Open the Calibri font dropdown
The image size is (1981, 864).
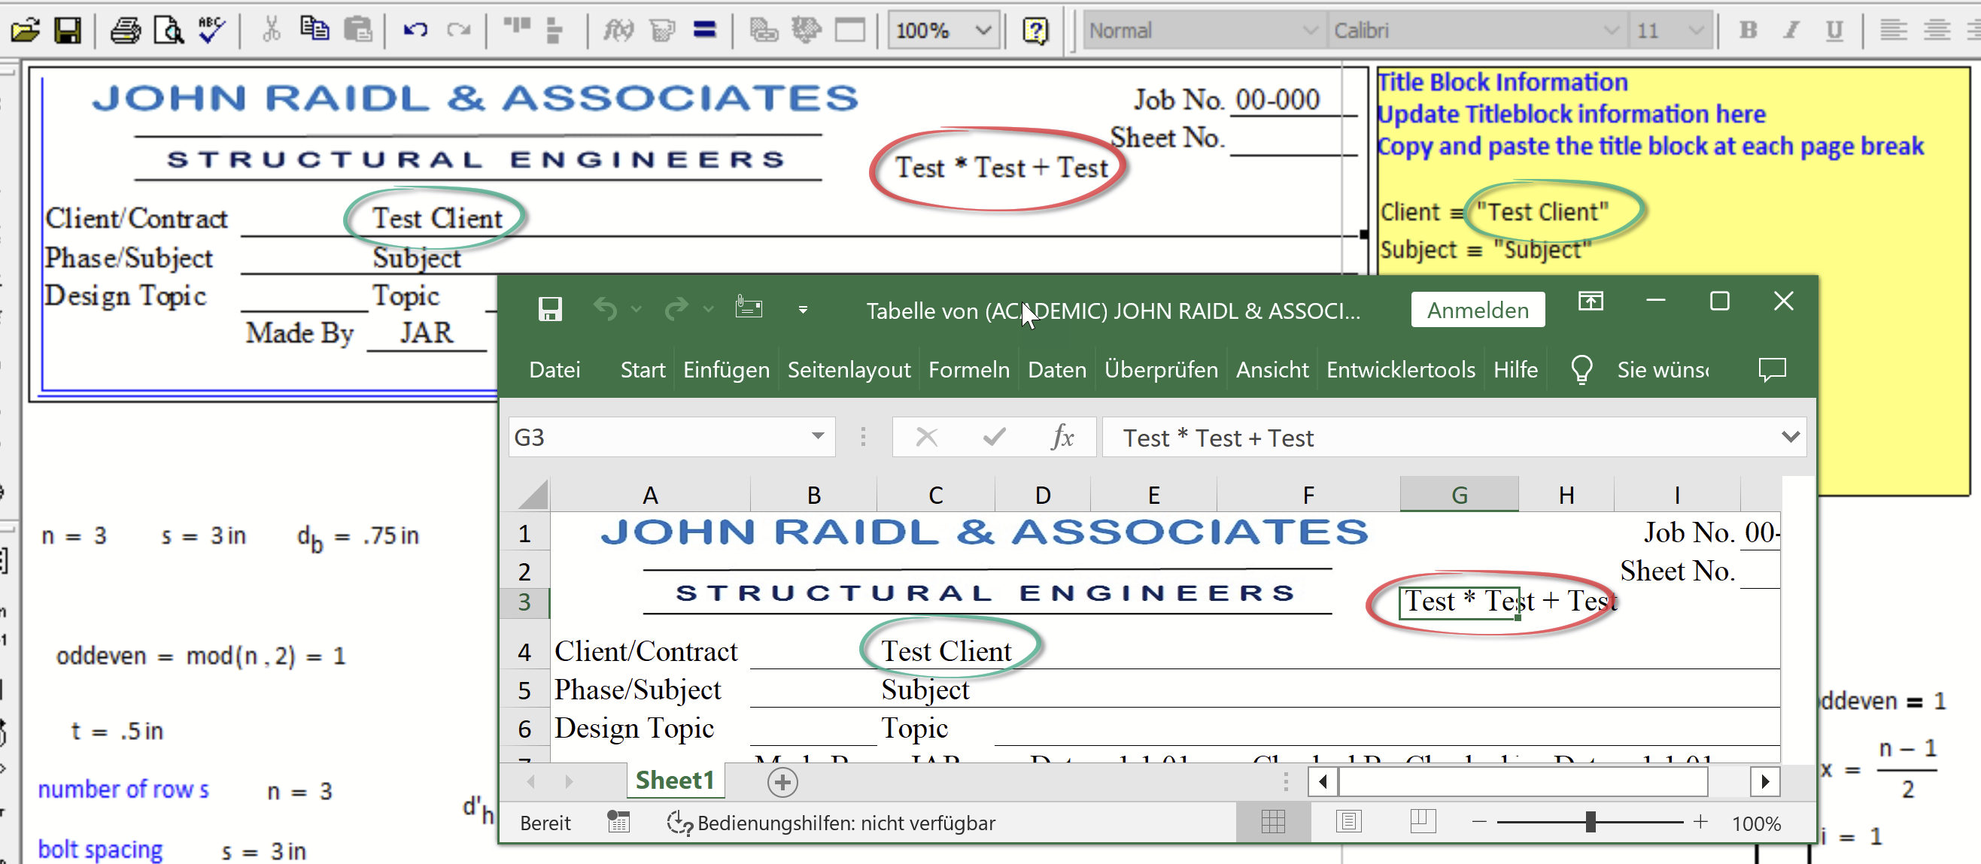1609,30
